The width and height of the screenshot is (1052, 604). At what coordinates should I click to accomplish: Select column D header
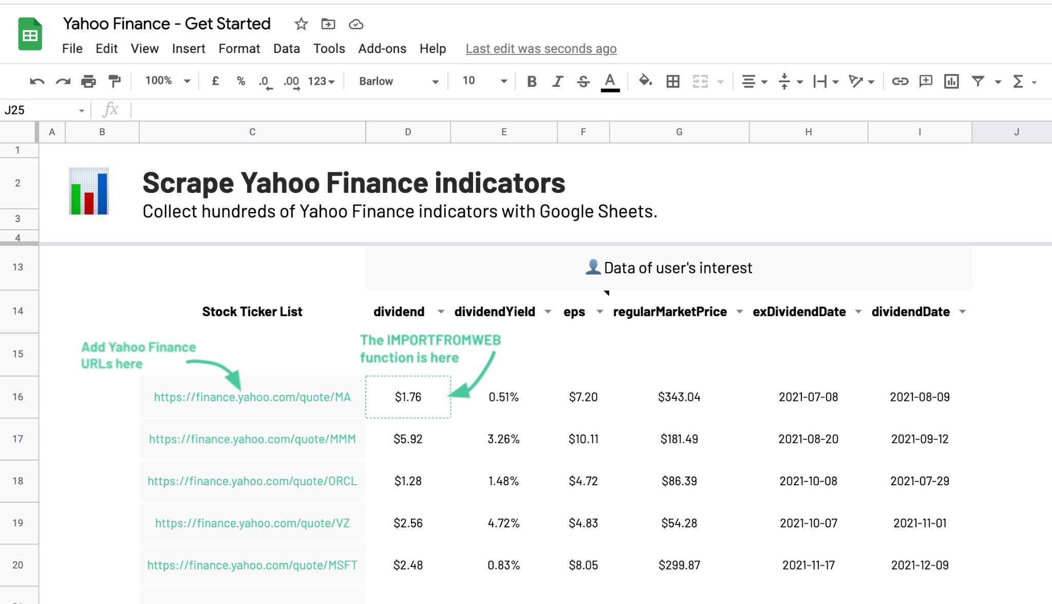408,132
